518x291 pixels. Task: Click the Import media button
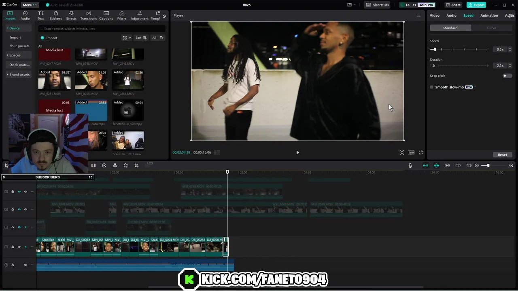[x=49, y=38]
